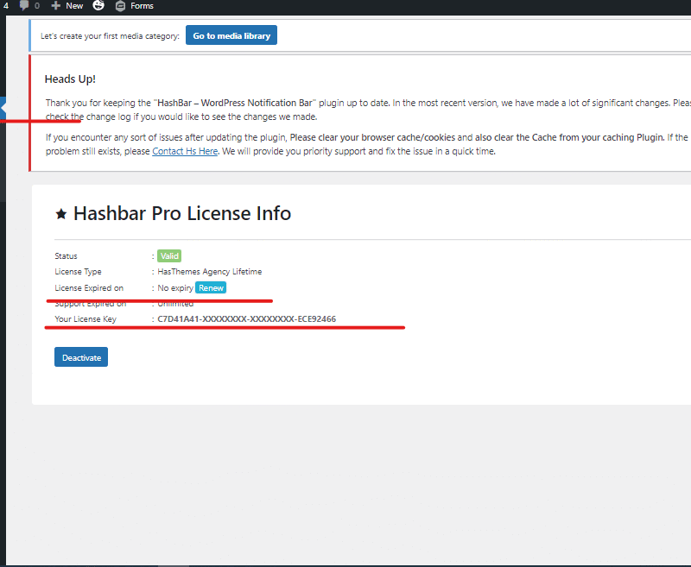The height and width of the screenshot is (567, 691).
Task: Click the green Valid status badge
Action: point(169,255)
